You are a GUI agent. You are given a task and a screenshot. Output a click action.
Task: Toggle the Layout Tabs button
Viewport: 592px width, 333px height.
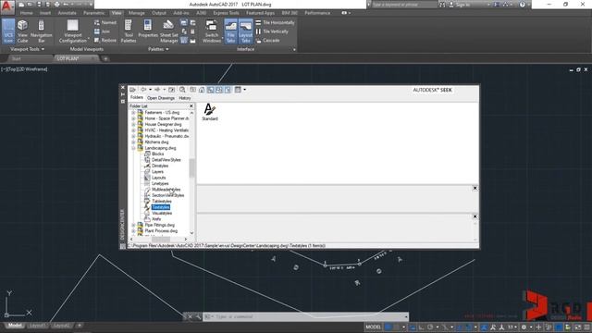pyautogui.click(x=245, y=31)
